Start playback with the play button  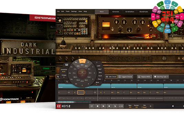pos(104,106)
